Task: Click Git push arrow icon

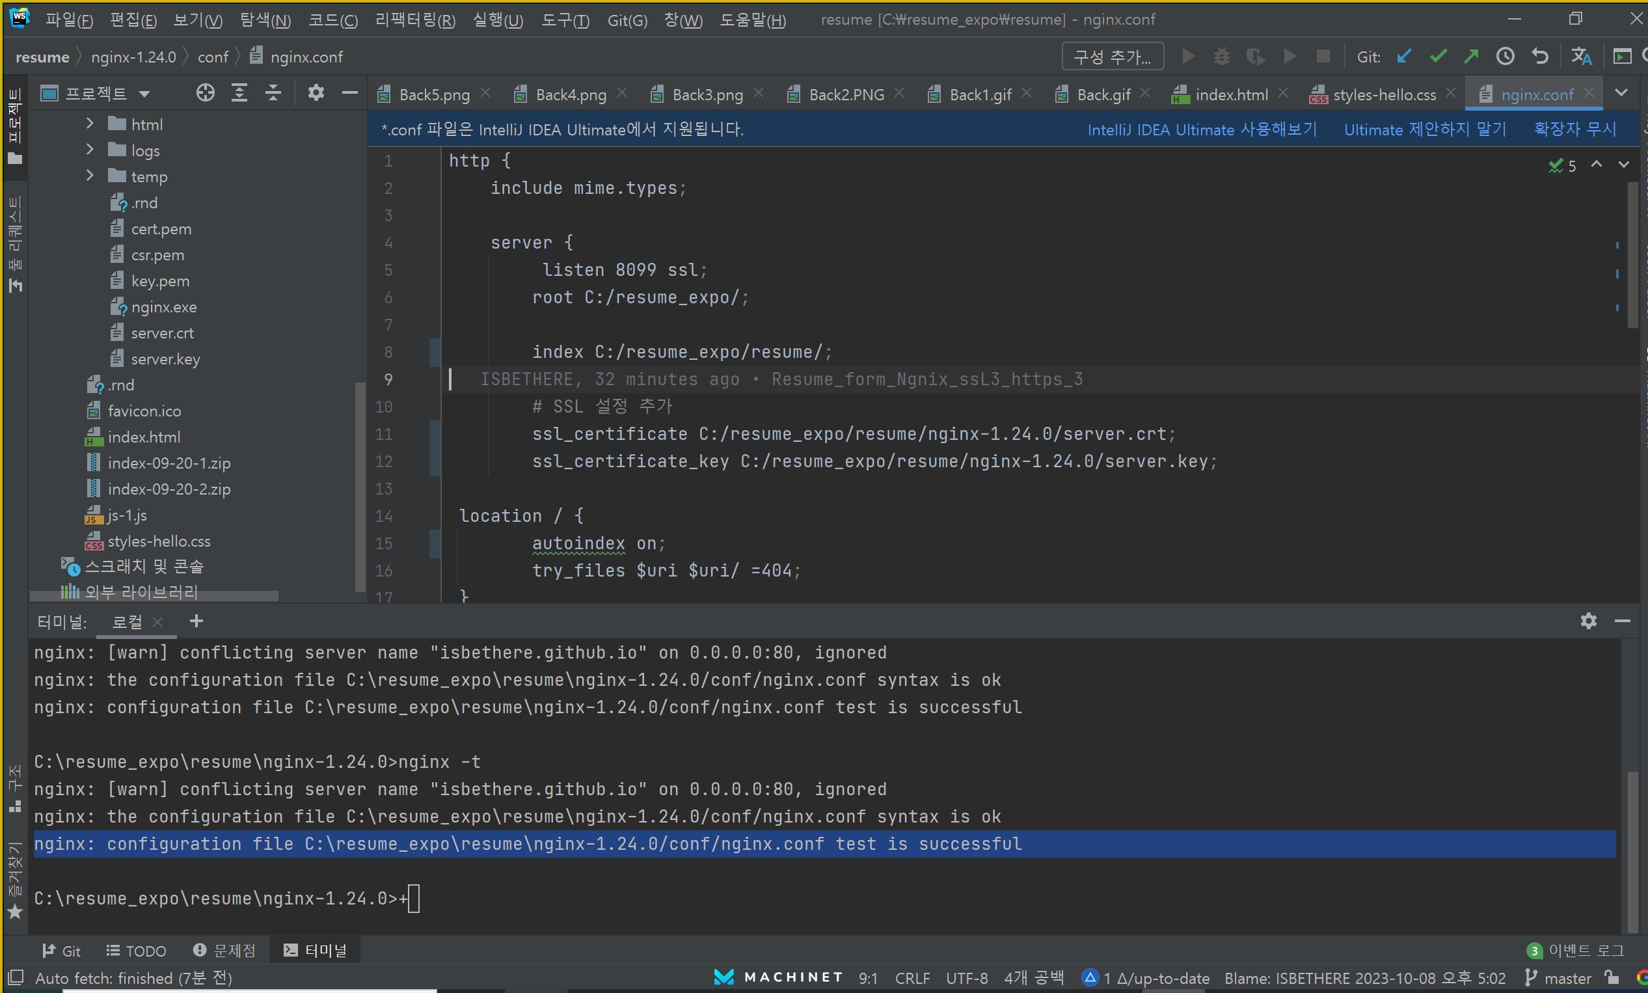Action: coord(1471,57)
